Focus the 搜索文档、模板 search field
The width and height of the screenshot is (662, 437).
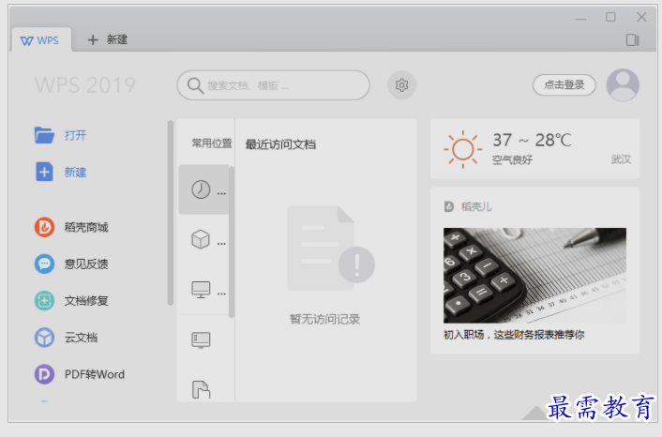point(273,85)
